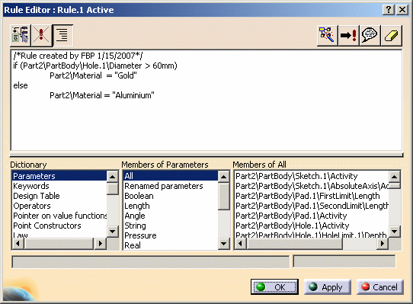Image resolution: width=413 pixels, height=304 pixels.
Task: Click the incremental tree selection icon
Action: [x=21, y=35]
